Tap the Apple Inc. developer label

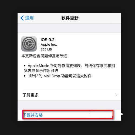(49, 45)
